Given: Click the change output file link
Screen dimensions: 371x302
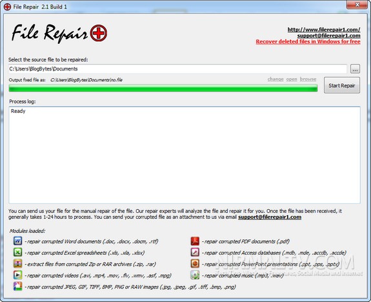Looking at the screenshot, I should [276, 79].
